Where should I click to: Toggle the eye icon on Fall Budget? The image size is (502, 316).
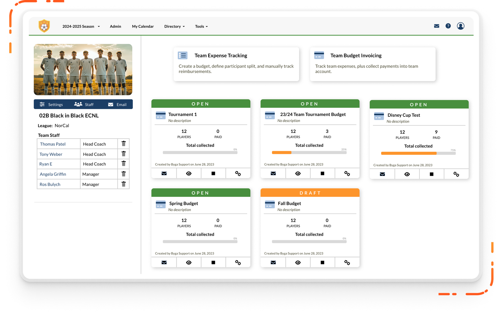(298, 262)
